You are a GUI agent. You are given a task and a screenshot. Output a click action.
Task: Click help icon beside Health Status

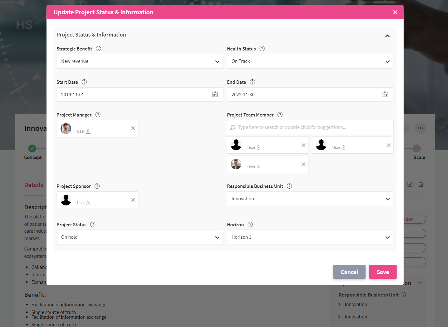point(262,49)
